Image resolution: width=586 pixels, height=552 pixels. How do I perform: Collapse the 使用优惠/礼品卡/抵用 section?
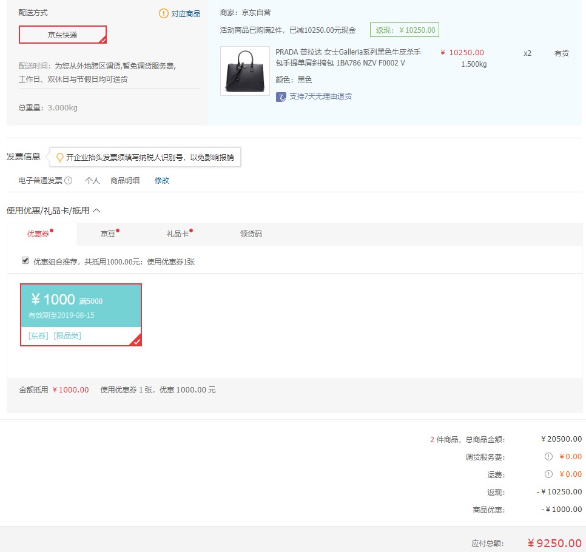pos(96,210)
